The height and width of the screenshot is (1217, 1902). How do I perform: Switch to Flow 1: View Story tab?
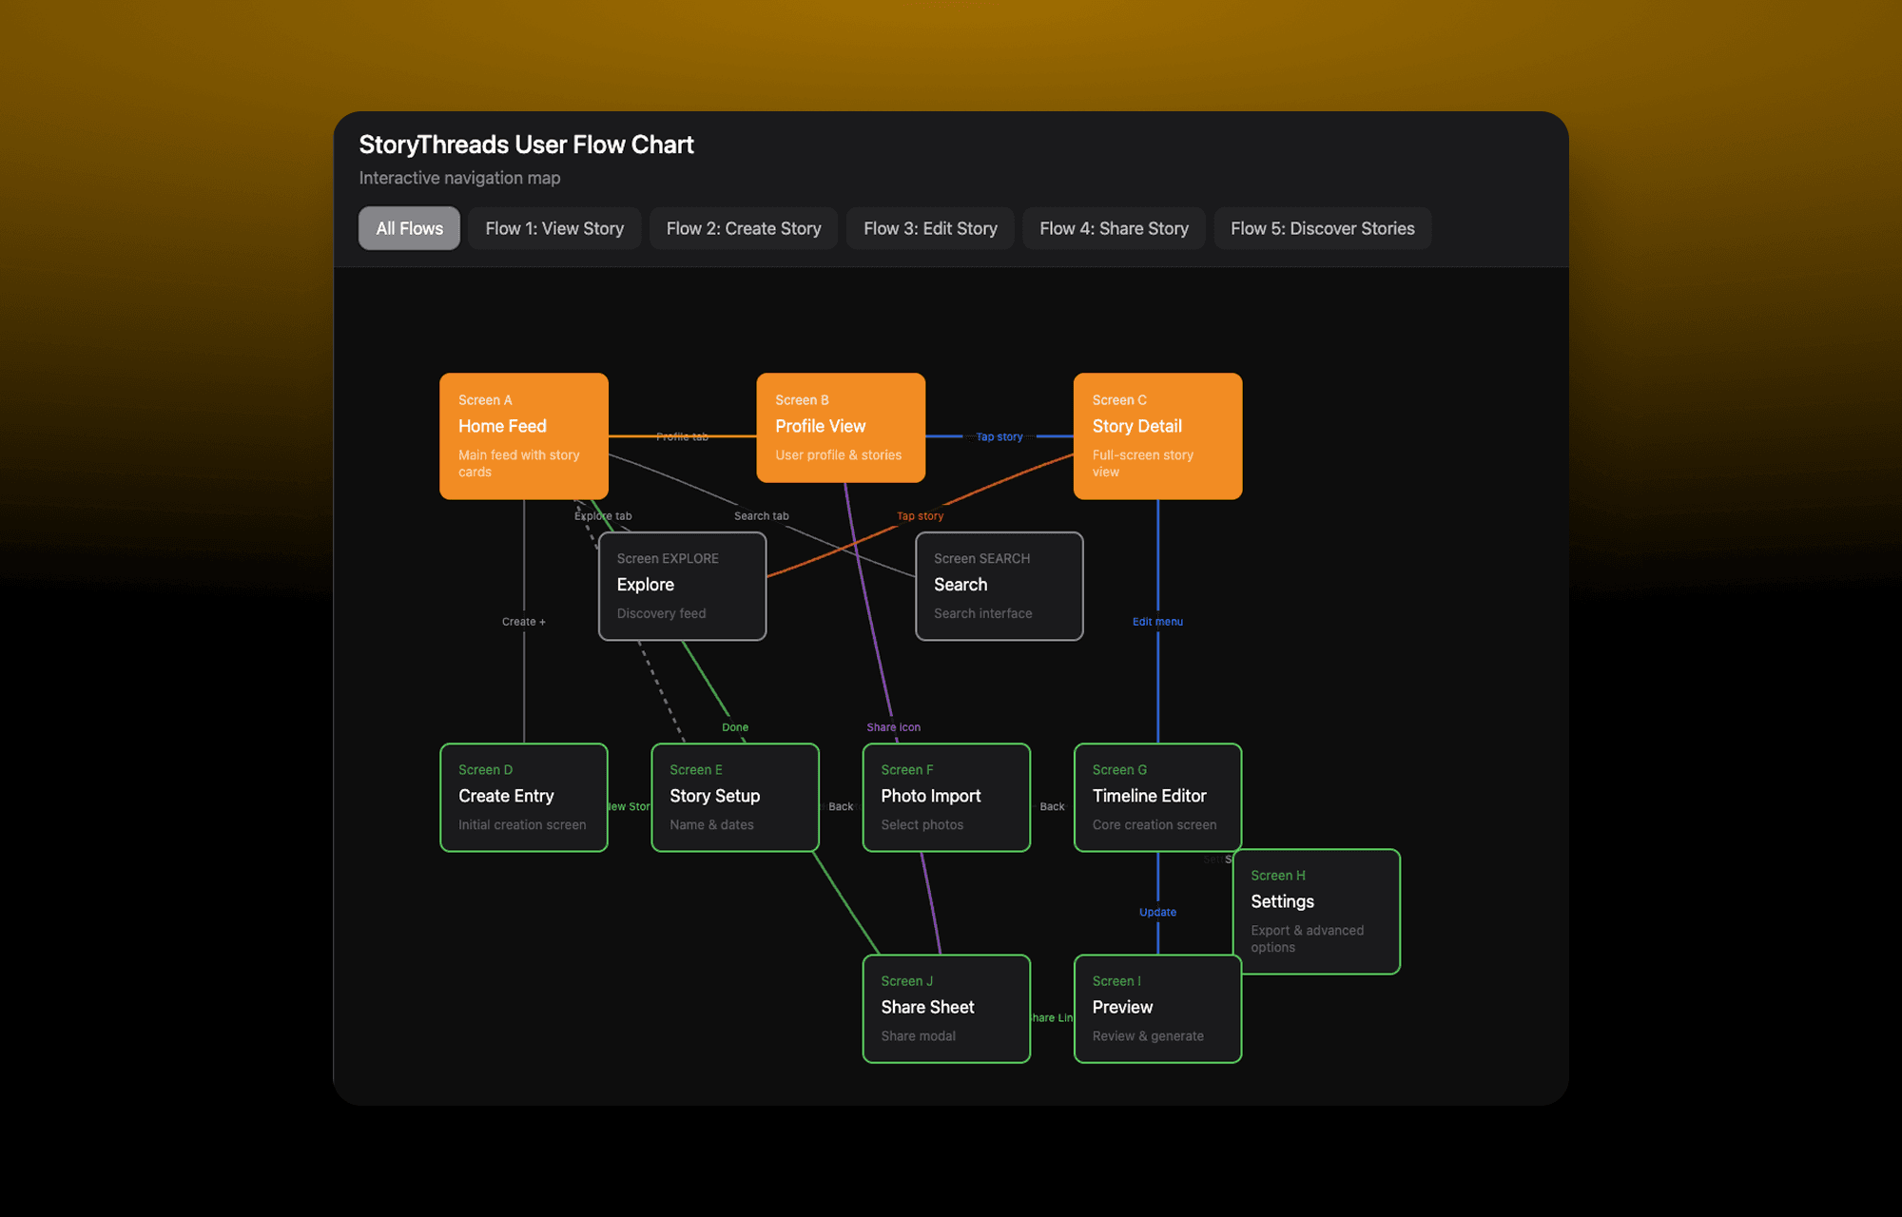554,228
